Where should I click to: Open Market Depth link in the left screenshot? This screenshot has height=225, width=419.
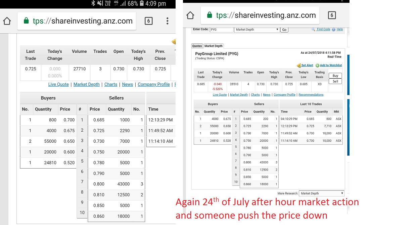click(x=87, y=84)
